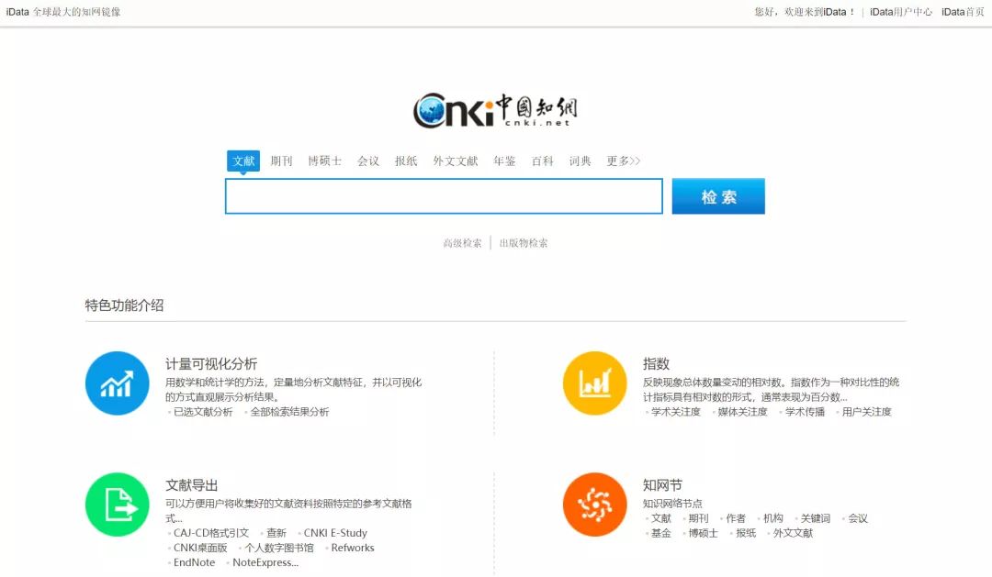Click the CNKI logo
992x577 pixels.
tap(495, 111)
